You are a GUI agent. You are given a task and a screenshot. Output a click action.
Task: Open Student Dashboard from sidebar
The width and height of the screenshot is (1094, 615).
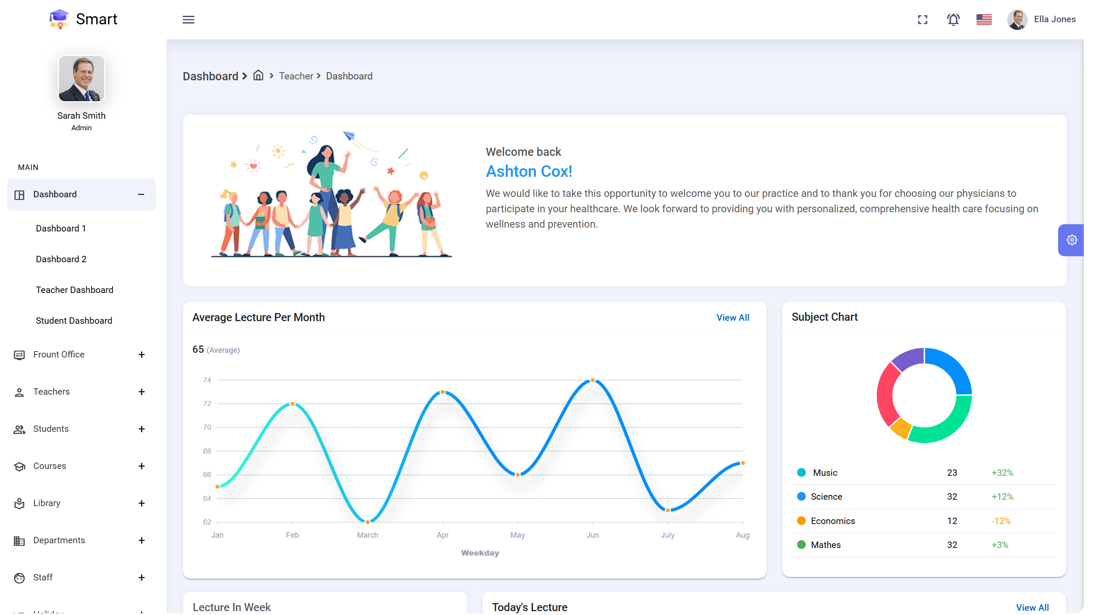74,320
